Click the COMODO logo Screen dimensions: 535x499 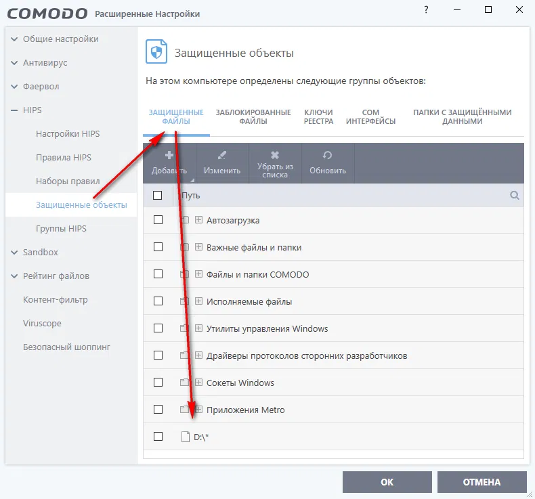(x=47, y=14)
